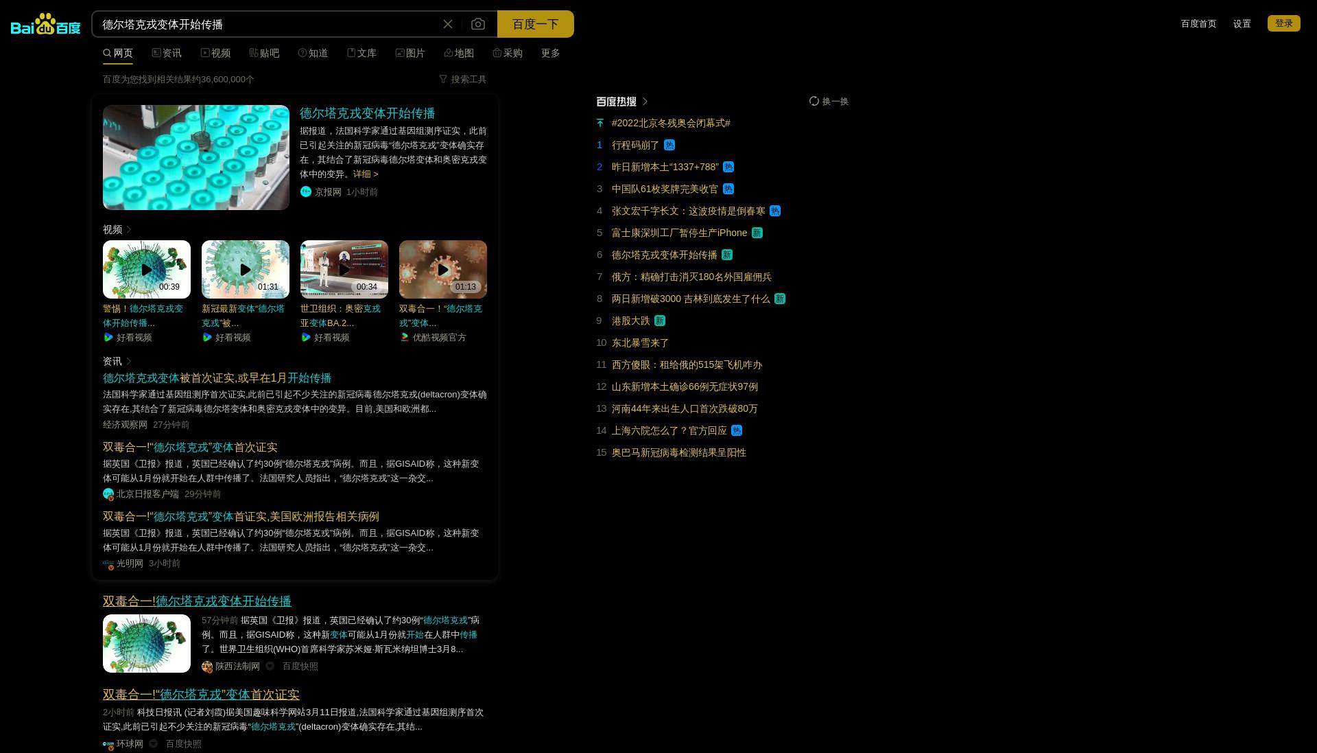
Task: Play the 00:34 video thumbnail
Action: tap(344, 269)
